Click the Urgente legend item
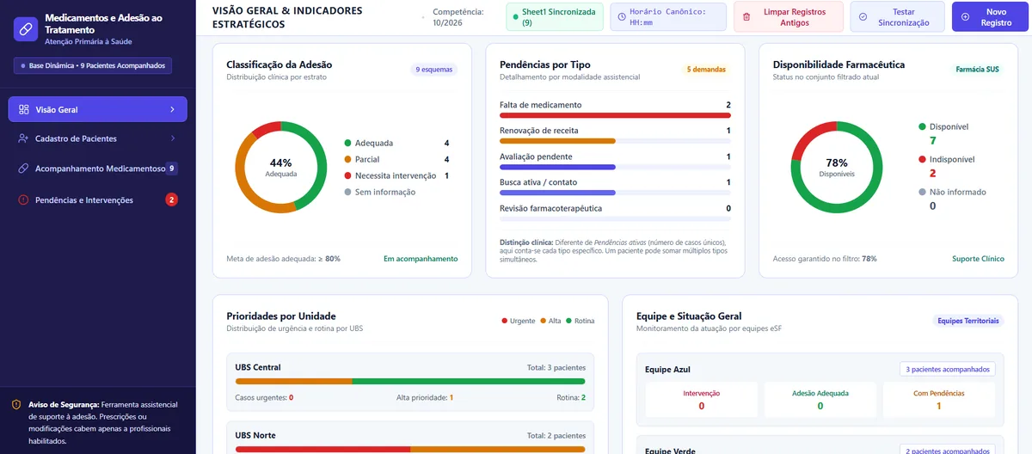The image size is (1032, 454). [x=519, y=321]
